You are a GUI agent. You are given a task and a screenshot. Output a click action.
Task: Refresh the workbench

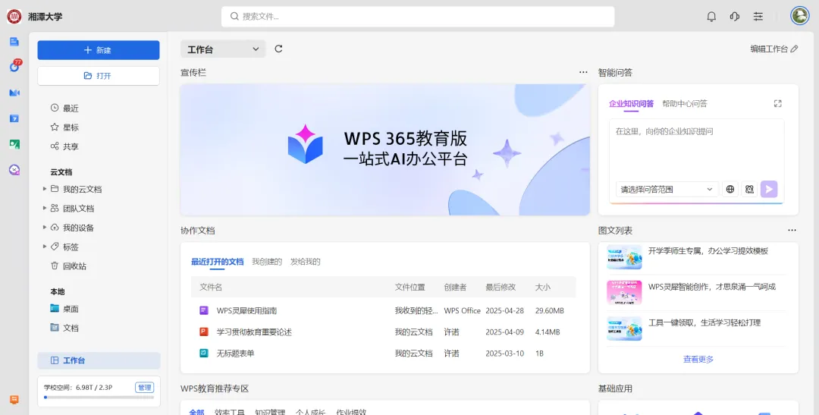pyautogui.click(x=278, y=49)
